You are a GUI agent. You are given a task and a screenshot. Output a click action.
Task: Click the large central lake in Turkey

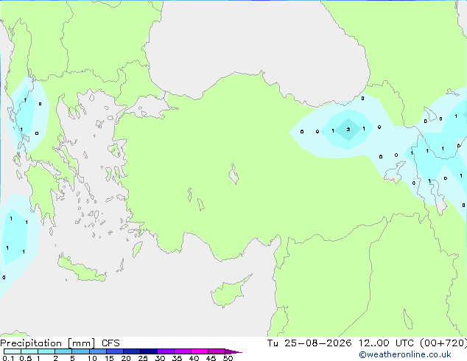(x=233, y=174)
